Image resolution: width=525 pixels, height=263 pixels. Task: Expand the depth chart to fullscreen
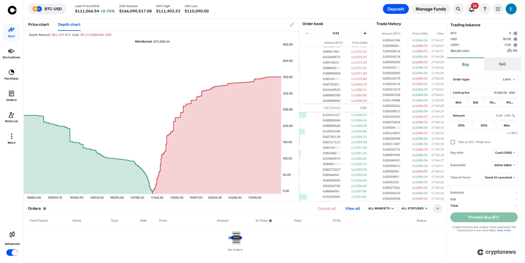[x=292, y=25]
